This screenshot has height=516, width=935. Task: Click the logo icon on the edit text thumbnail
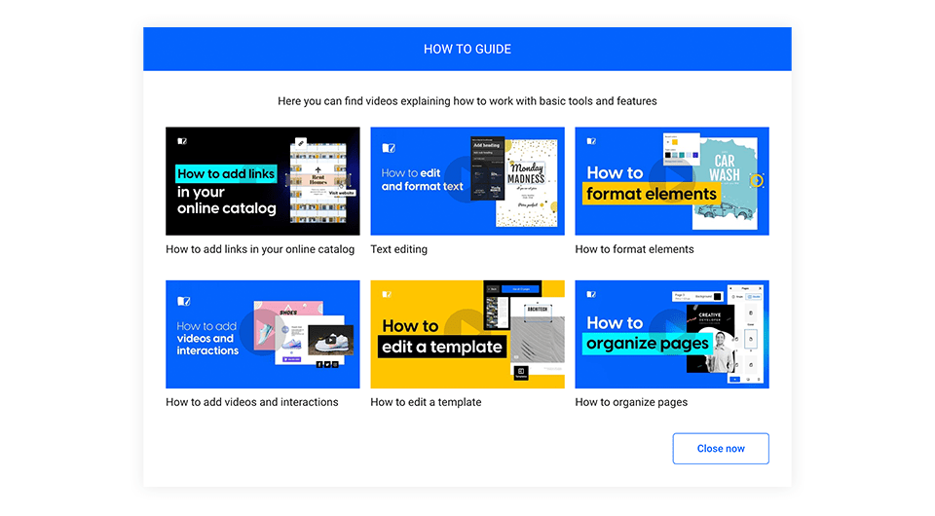(x=389, y=148)
